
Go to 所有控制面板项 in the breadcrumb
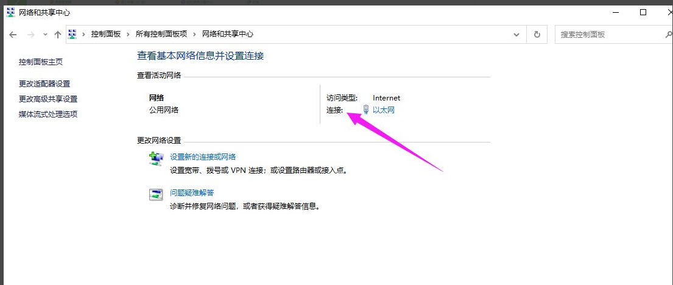[162, 35]
